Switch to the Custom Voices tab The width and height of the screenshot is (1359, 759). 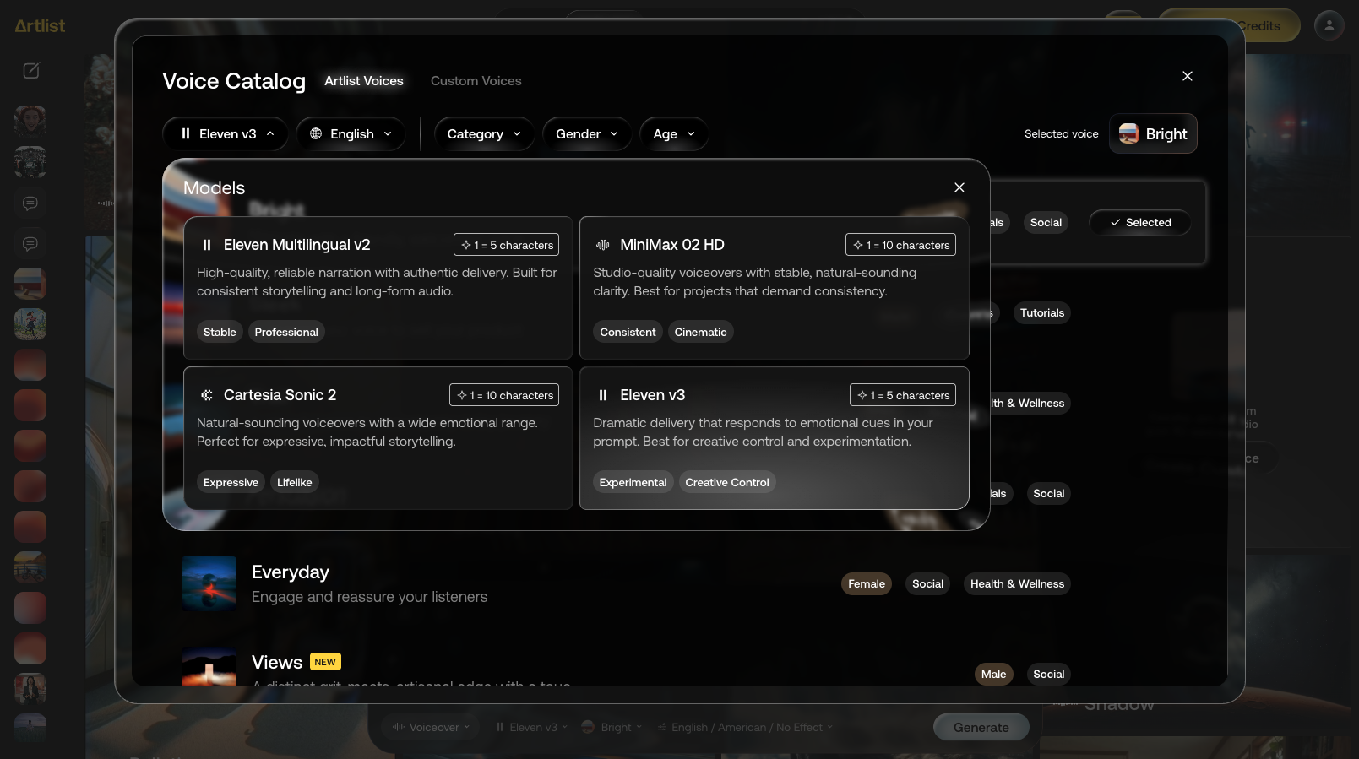click(x=476, y=81)
